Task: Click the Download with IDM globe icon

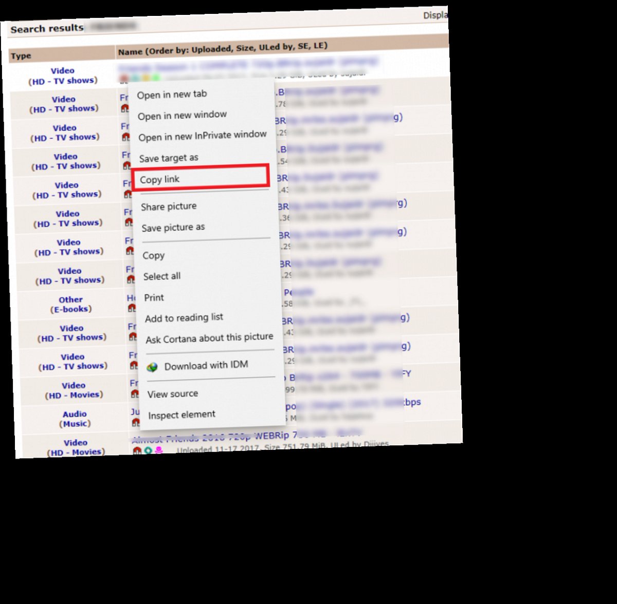Action: 153,365
